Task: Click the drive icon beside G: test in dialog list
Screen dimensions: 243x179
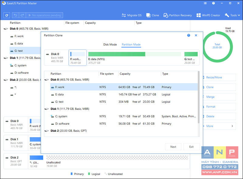Action: (53, 102)
